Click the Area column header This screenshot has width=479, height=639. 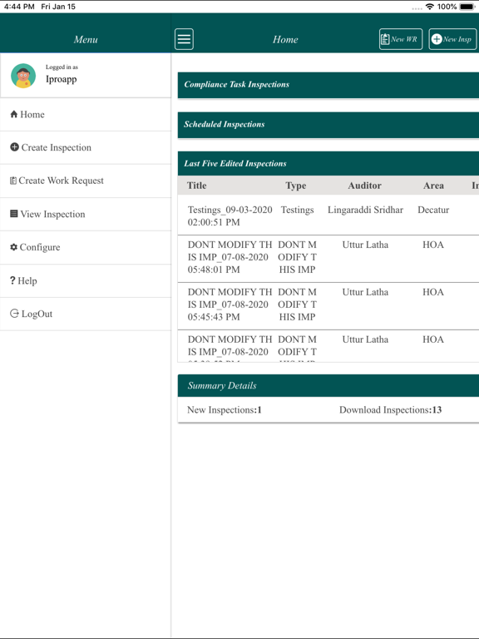[x=433, y=186]
